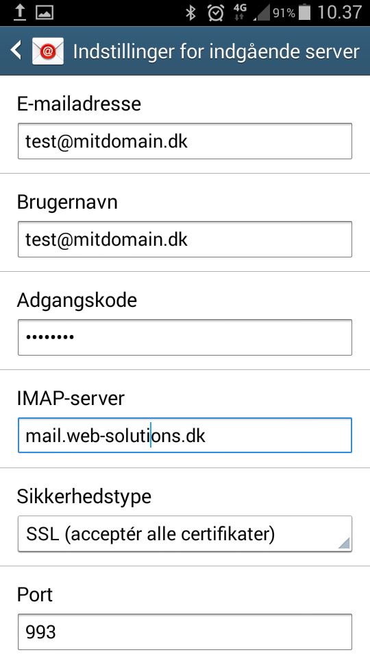
Task: Tap the signal strength icon
Action: pyautogui.click(x=261, y=13)
